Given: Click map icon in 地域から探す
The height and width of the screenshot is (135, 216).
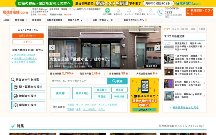Looking at the screenshot, I should (16, 96).
